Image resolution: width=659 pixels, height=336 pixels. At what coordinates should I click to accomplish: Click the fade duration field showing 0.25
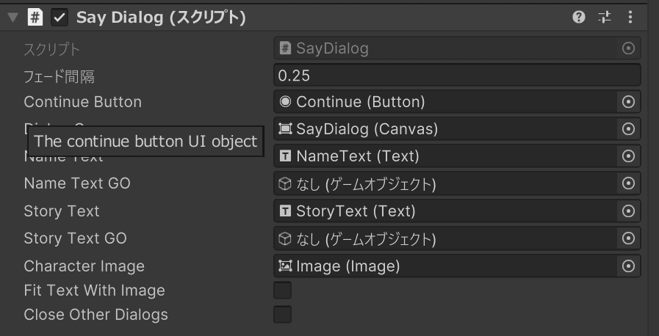click(455, 75)
